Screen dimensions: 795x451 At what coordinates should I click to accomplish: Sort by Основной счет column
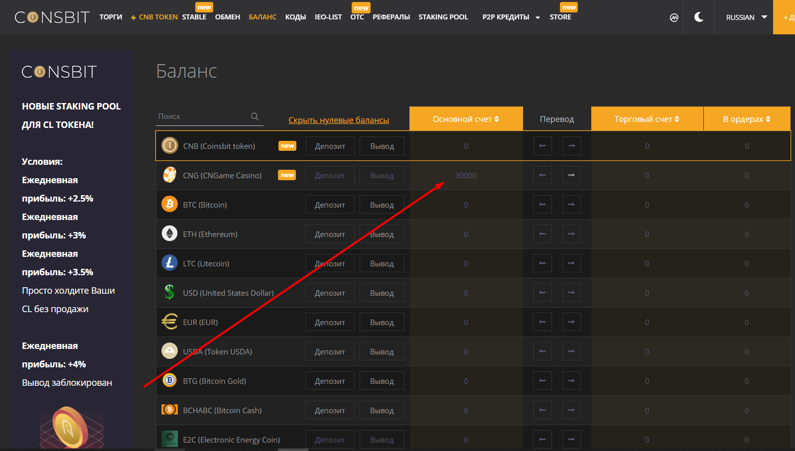point(466,119)
